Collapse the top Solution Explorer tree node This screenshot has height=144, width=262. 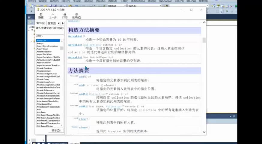[x=29, y=30]
